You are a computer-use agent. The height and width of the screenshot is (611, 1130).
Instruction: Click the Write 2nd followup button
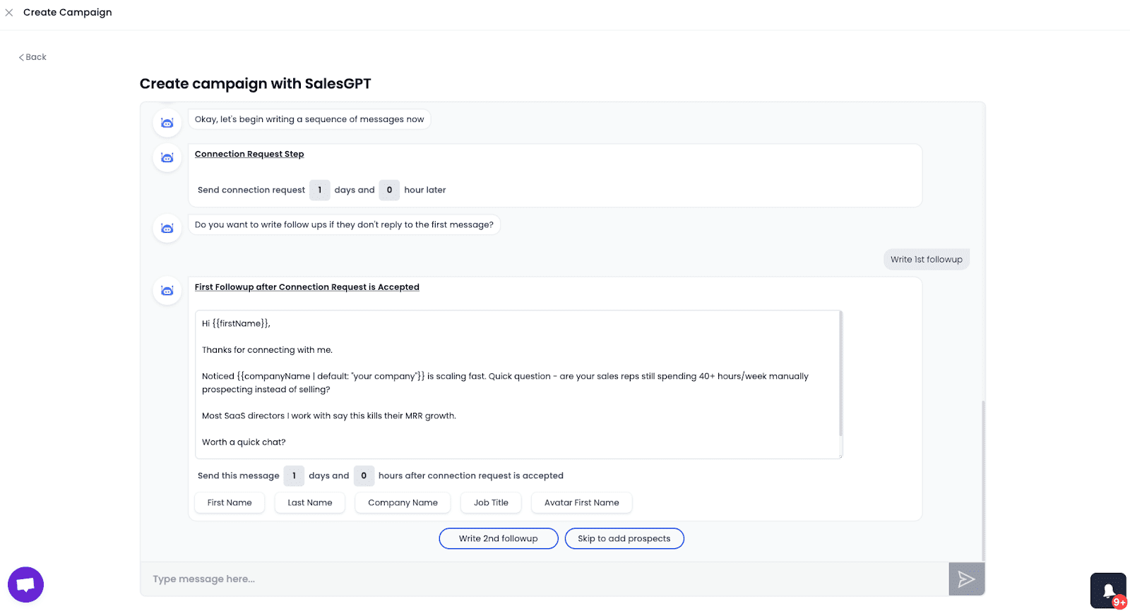click(498, 538)
